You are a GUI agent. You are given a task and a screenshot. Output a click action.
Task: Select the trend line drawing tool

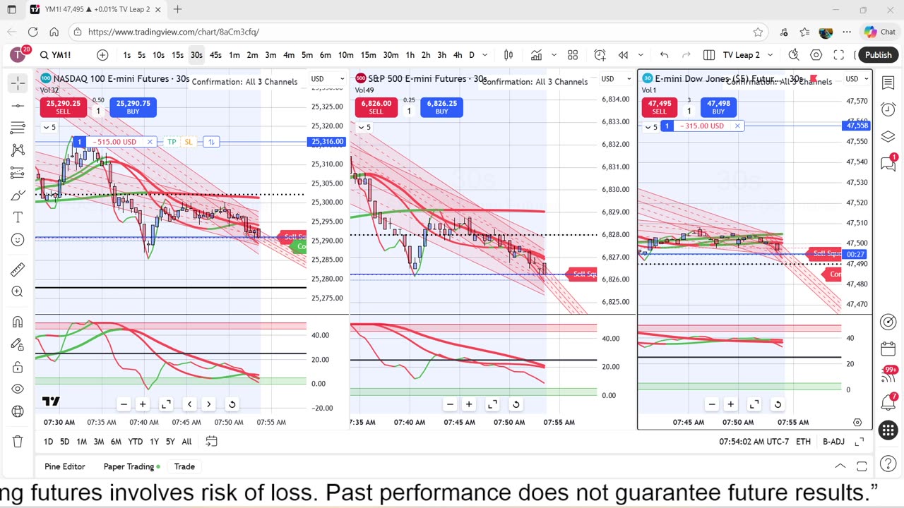click(x=18, y=106)
